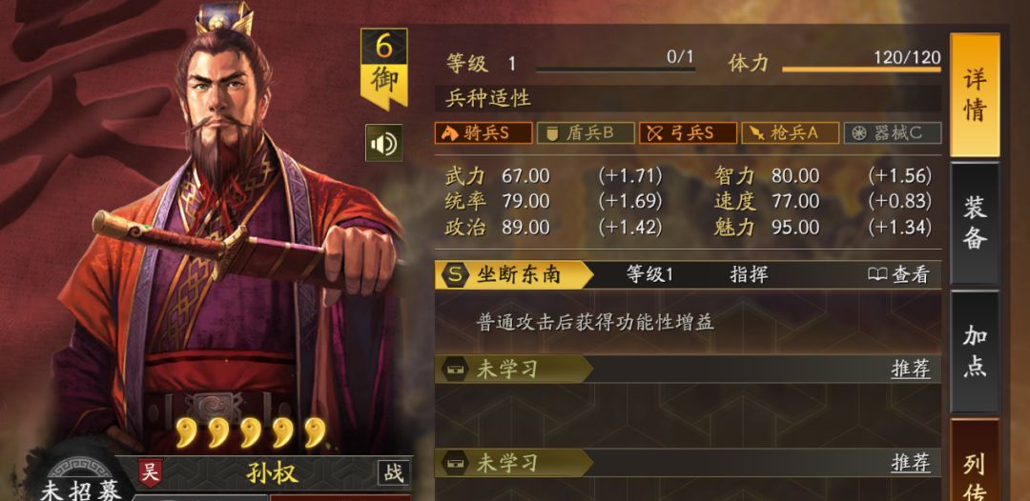The width and height of the screenshot is (1030, 501).
Task: Switch to the 详情 details tab
Action: pyautogui.click(x=975, y=95)
